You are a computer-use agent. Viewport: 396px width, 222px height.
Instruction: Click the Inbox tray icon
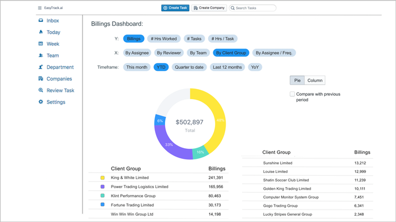[x=41, y=20]
